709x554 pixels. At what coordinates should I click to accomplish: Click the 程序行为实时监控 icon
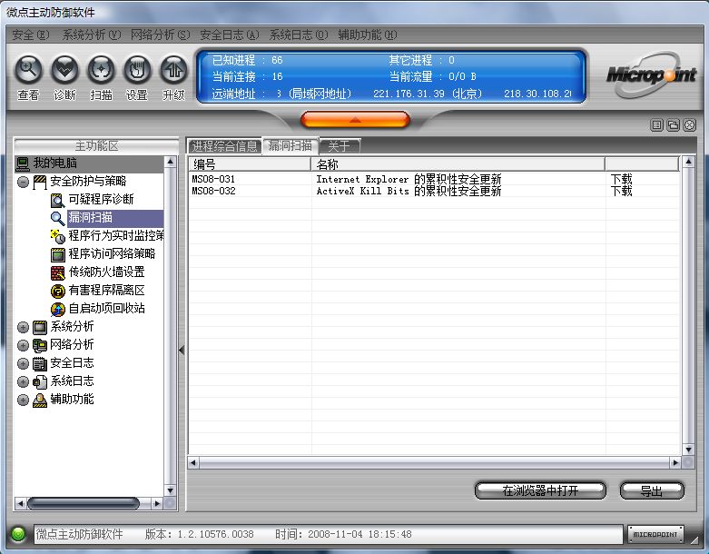57,236
